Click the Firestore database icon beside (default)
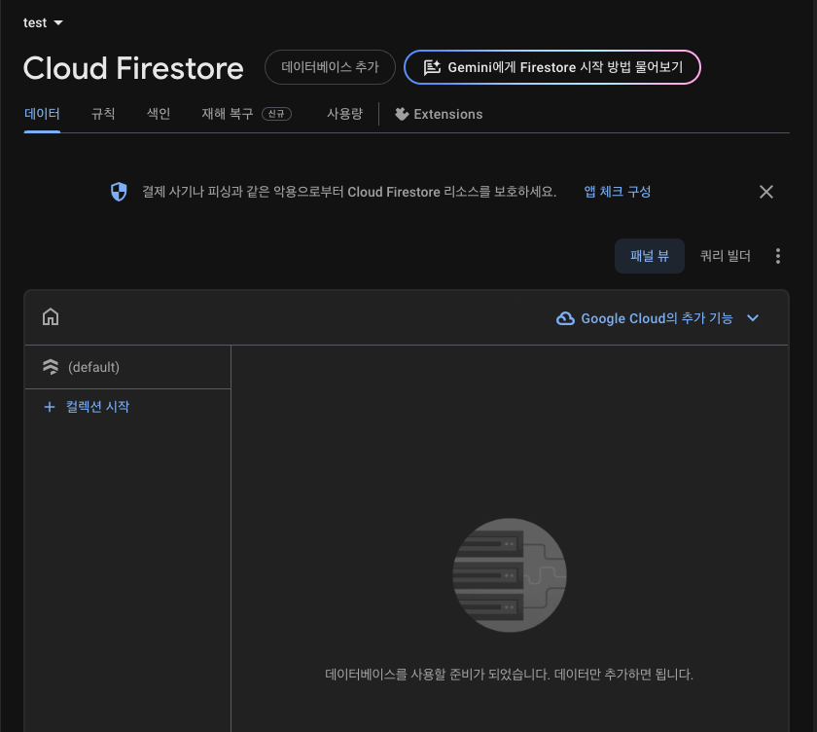The width and height of the screenshot is (817, 732). [x=51, y=367]
